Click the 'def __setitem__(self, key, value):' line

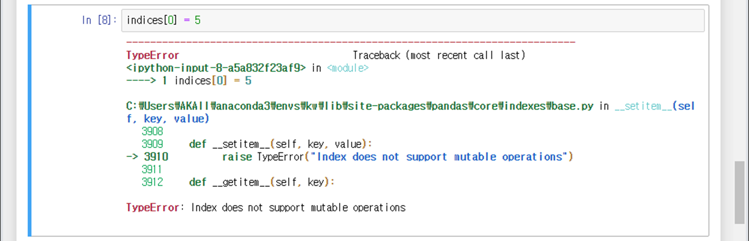click(x=281, y=144)
